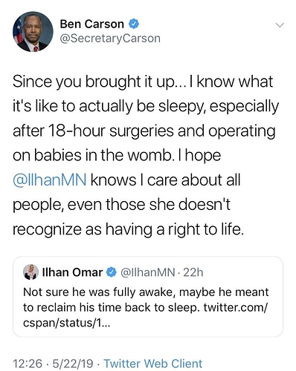The width and height of the screenshot is (296, 371).
Task: Click the 22h timestamp on quoted tweet
Action: pyautogui.click(x=193, y=272)
